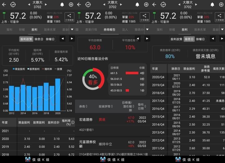Toggle 股票股利 series in chart legend
225x163 pixels.
point(33,69)
